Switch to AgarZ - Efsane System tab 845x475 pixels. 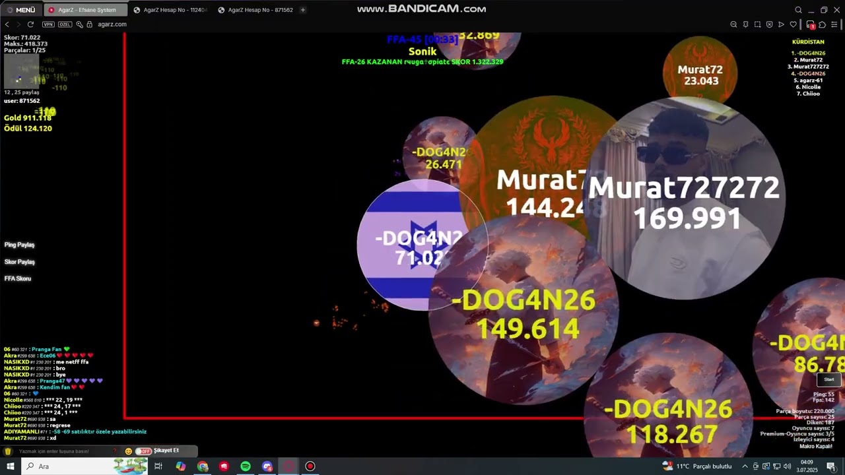(84, 10)
